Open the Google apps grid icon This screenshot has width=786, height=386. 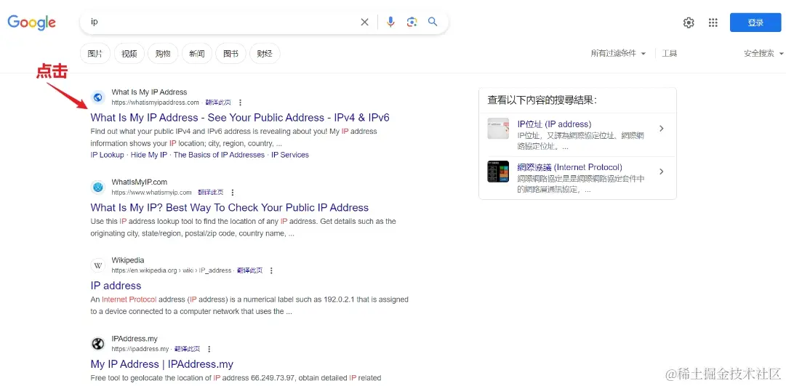[713, 23]
